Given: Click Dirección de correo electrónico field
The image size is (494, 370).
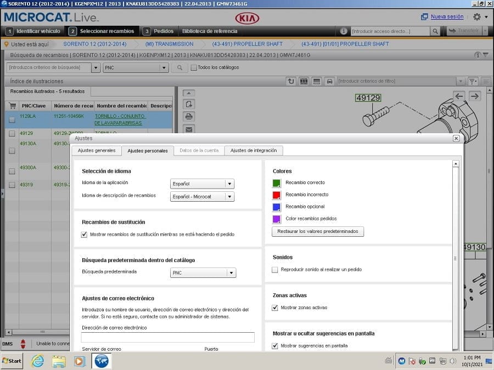Looking at the screenshot, I should coord(167,337).
